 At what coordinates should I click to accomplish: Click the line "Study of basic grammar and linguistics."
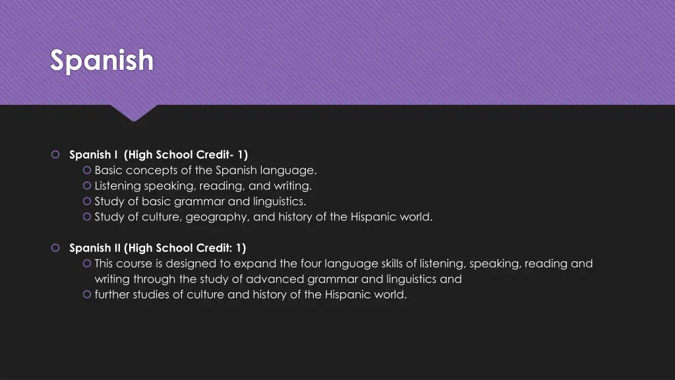pos(200,202)
